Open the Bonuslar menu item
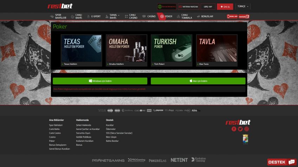This screenshot has height=167, width=298. tap(205, 16)
